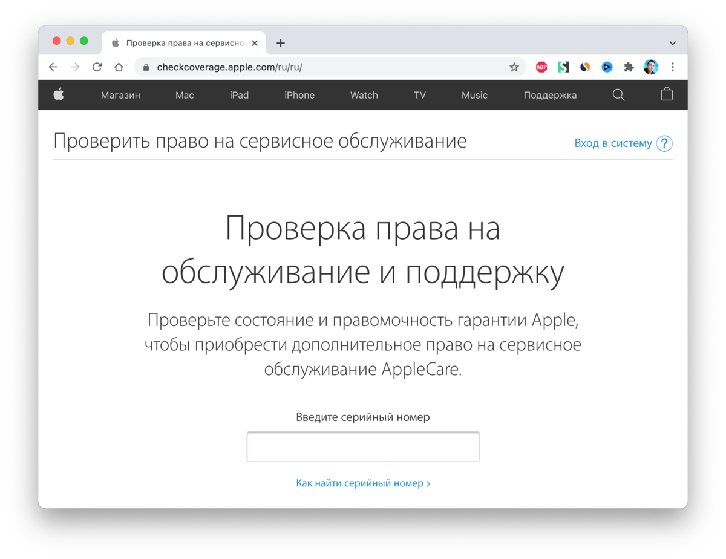Click the green maximize window button

click(84, 41)
